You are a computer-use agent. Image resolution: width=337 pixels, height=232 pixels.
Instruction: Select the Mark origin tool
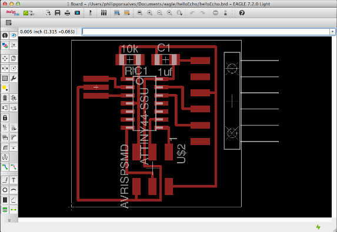pyautogui.click(x=14, y=45)
